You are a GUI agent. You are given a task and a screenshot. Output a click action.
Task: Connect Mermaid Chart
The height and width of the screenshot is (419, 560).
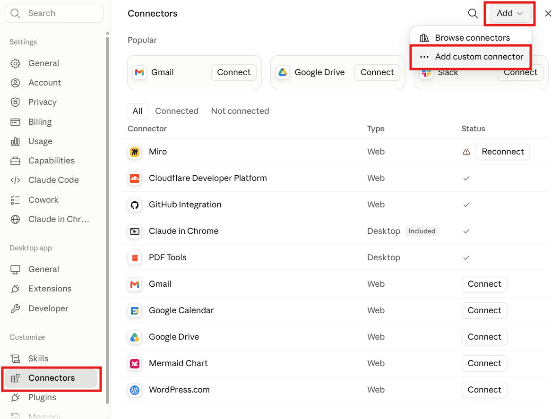pyautogui.click(x=484, y=363)
